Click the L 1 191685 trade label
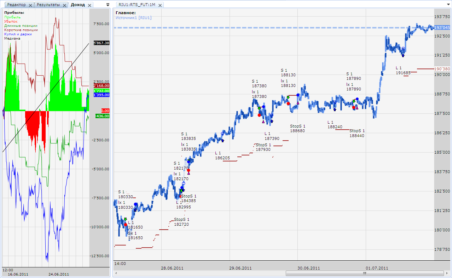 click(x=403, y=70)
